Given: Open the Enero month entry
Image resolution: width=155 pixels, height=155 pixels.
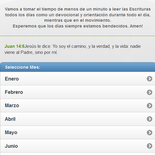Looking at the screenshot, I should (x=77, y=79).
